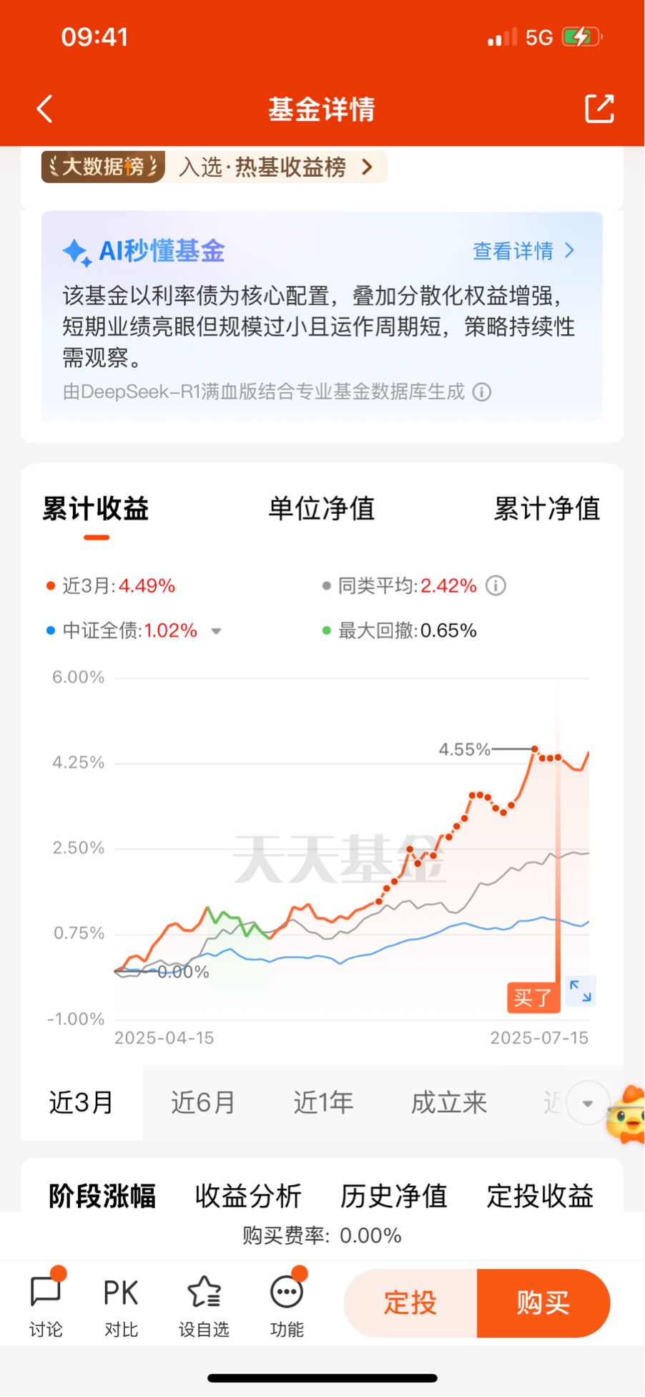Screen dimensions: 645x1397
Task: Select the 成立来 time range
Action: [x=449, y=1103]
